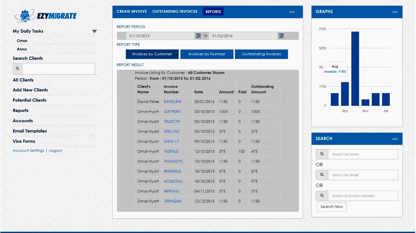Open the Create Invoive tab
Image resolution: width=416 pixels, height=233 pixels.
132,12
